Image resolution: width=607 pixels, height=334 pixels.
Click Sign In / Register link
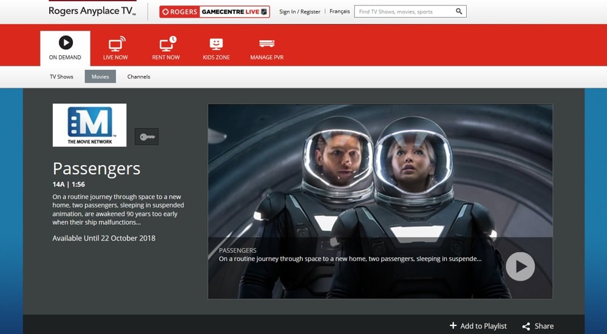point(300,12)
